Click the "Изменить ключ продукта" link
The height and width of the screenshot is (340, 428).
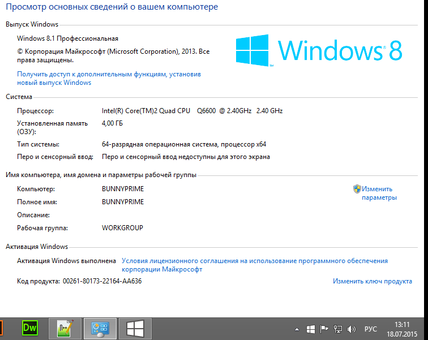click(372, 281)
